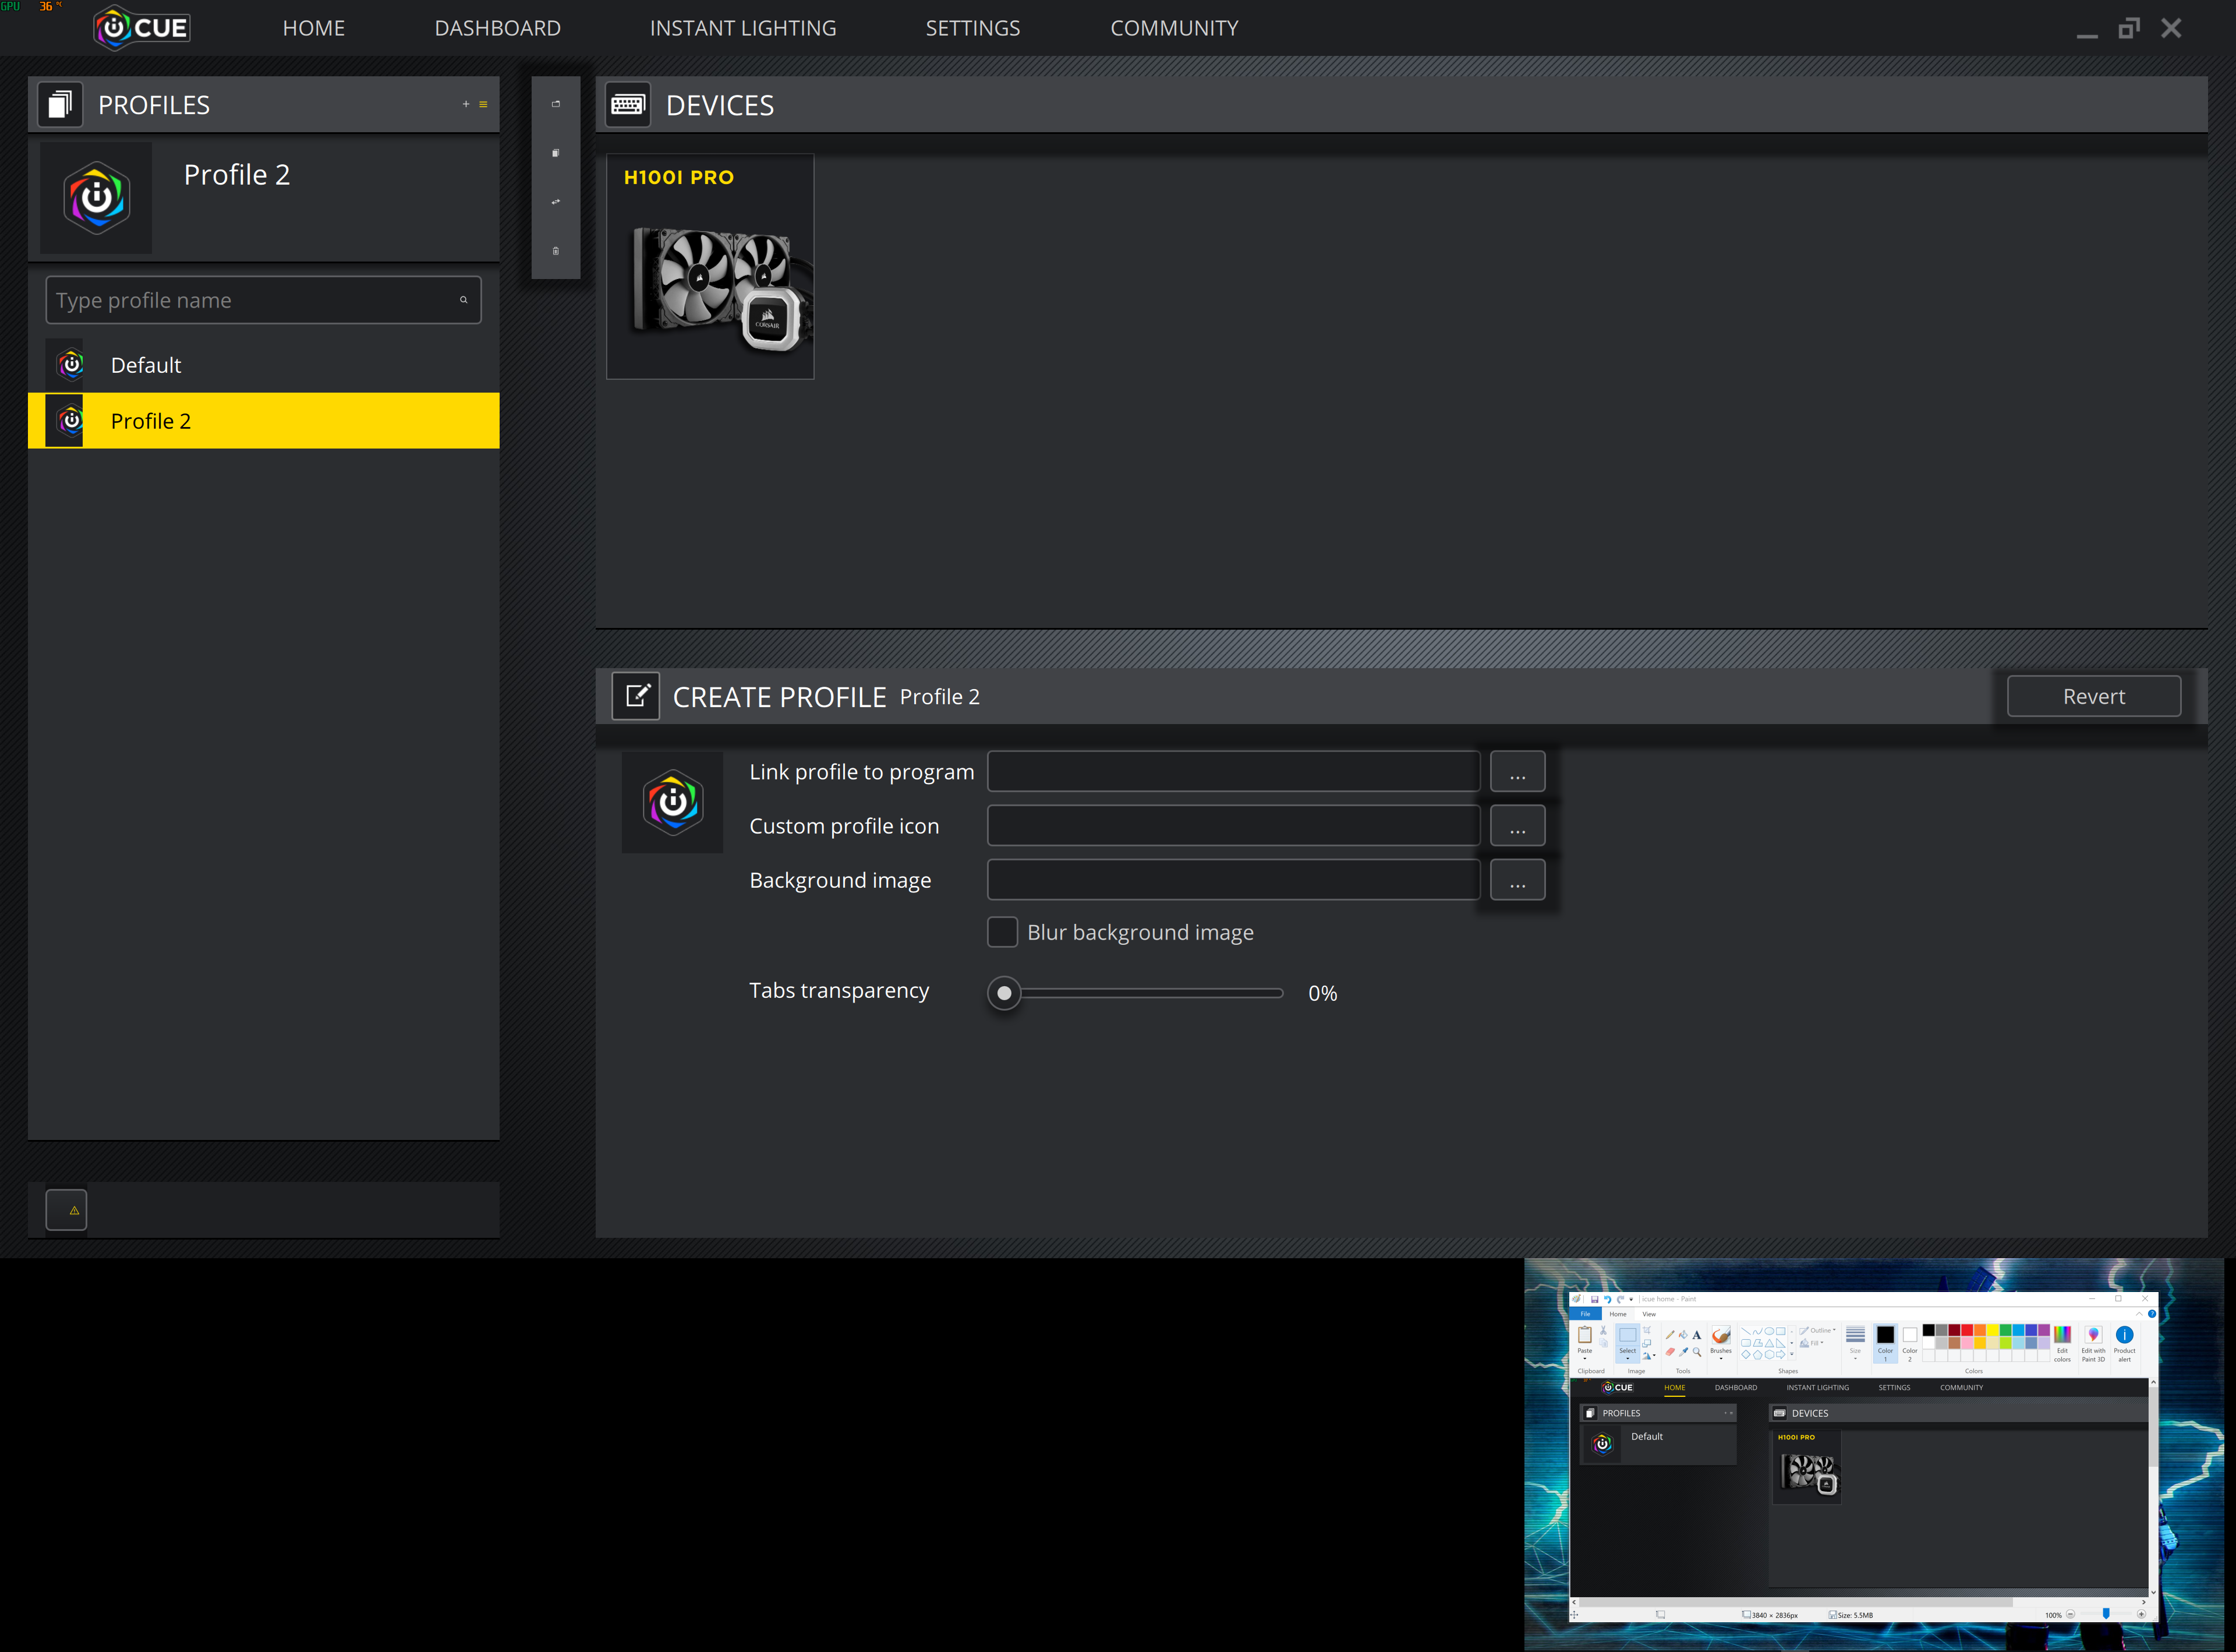The height and width of the screenshot is (1652, 2236).
Task: Select the Eraser tool in Paint
Action: 1670,1352
